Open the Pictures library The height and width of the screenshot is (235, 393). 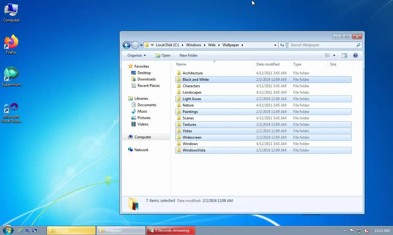click(x=144, y=118)
